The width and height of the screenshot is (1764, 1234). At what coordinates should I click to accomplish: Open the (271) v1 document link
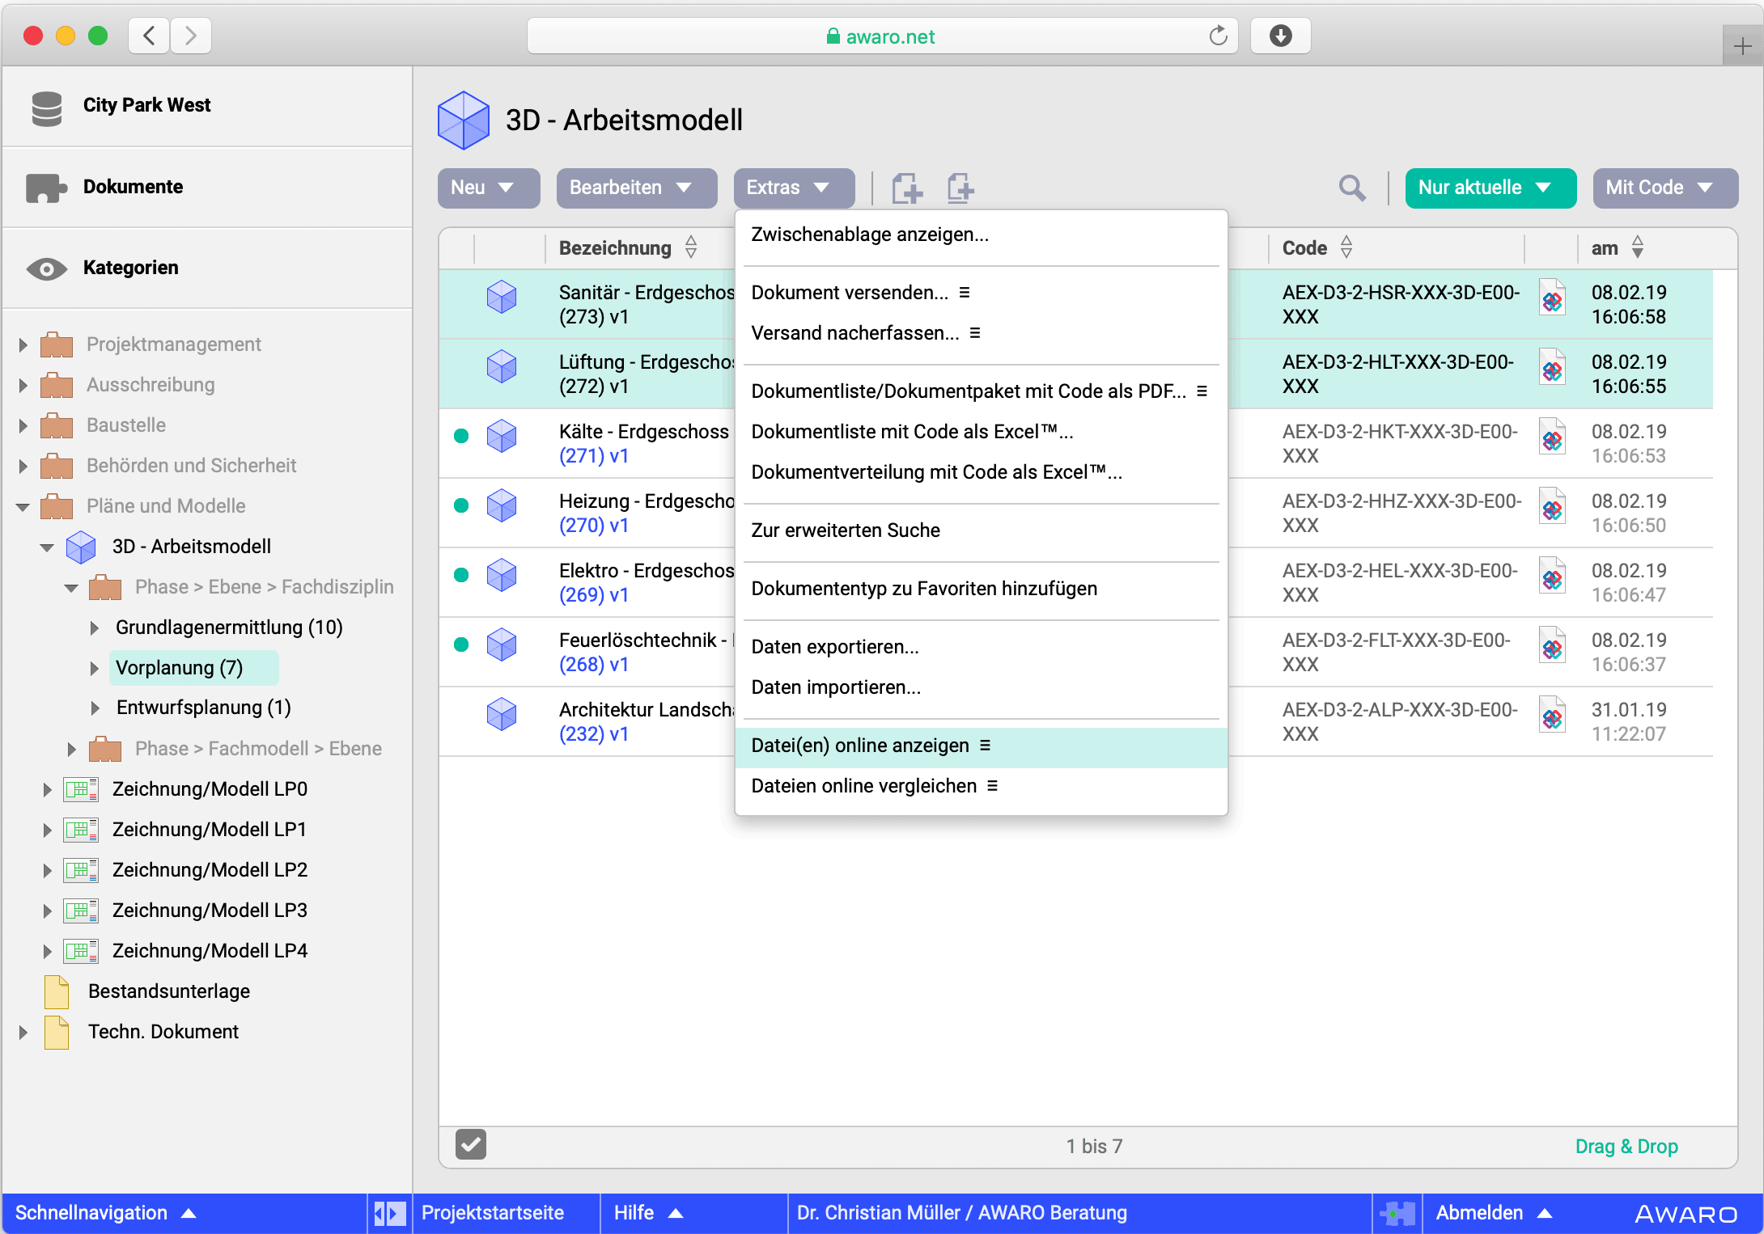[x=593, y=456]
